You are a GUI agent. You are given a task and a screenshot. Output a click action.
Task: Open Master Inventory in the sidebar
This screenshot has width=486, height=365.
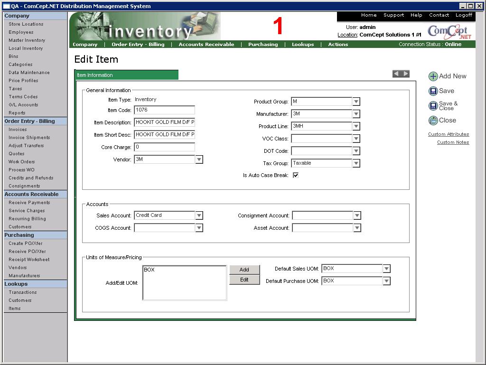point(27,40)
